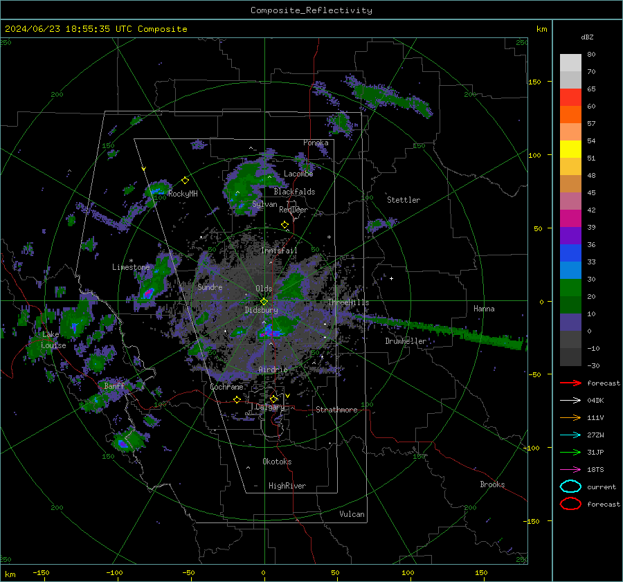The height and width of the screenshot is (582, 623).
Task: Click the Lake Louise map label
Action: (54, 340)
